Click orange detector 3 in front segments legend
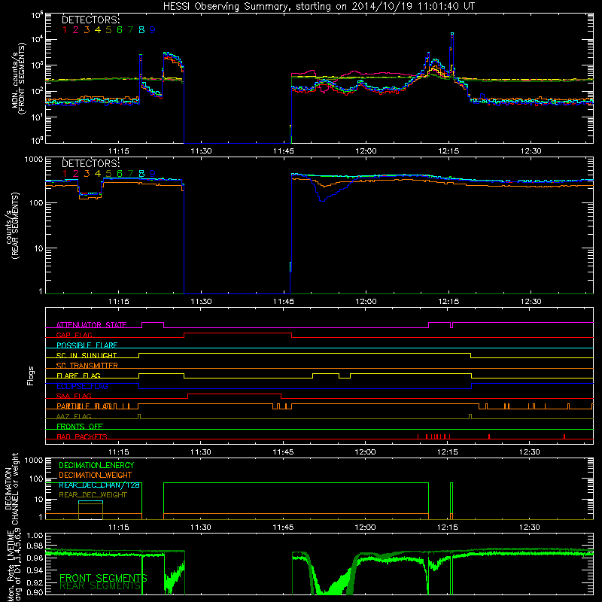602x602 pixels. click(x=87, y=30)
